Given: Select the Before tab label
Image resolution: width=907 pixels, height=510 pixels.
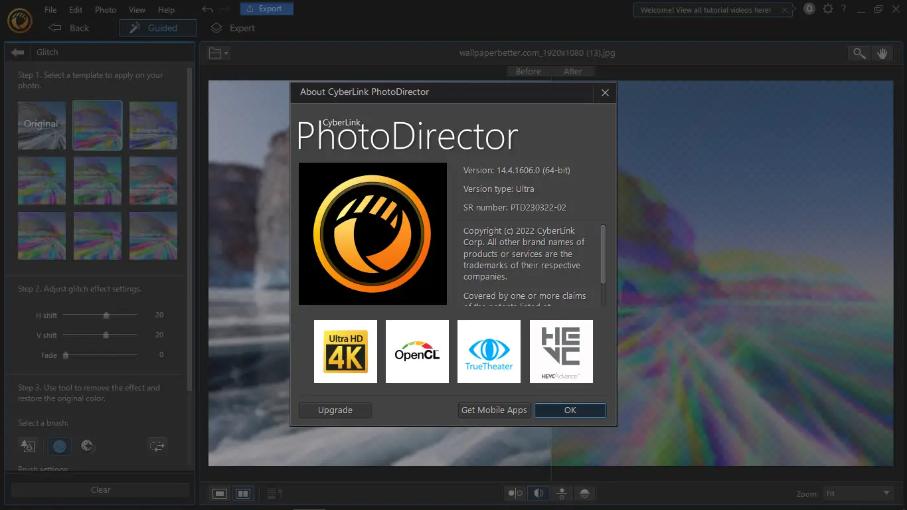Looking at the screenshot, I should click(x=529, y=71).
